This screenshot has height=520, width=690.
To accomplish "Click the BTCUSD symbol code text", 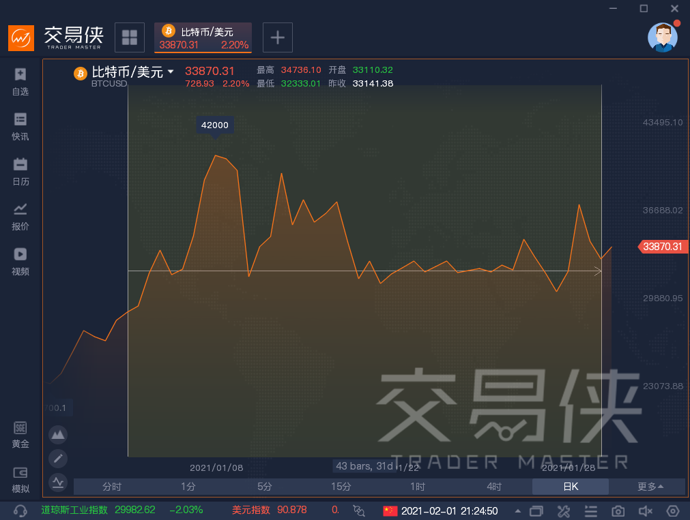I will (109, 84).
